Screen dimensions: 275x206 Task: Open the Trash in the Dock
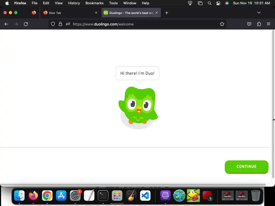(256, 195)
